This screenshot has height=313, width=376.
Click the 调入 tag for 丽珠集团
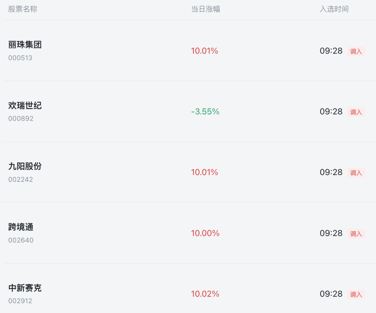point(356,51)
